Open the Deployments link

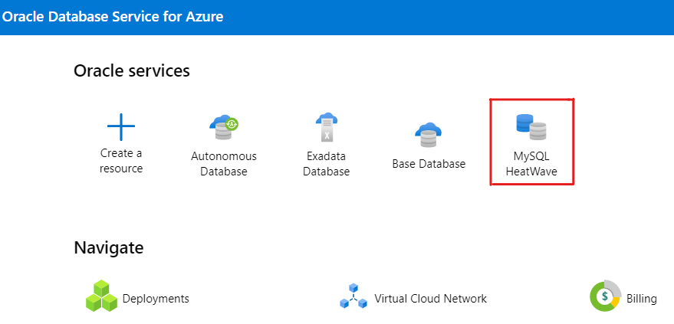(x=156, y=299)
